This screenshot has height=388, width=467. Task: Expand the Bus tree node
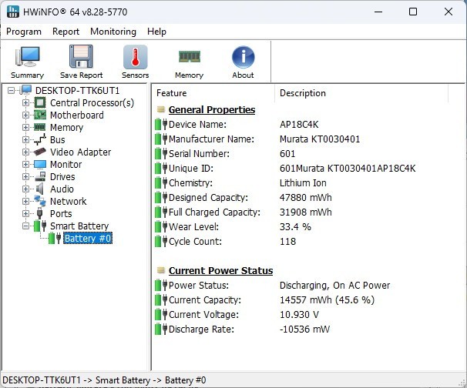(x=26, y=139)
